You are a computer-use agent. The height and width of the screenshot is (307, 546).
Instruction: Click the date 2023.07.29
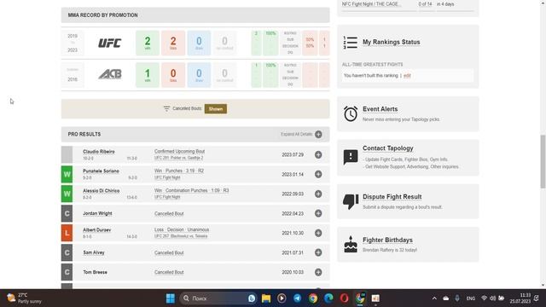(293, 155)
